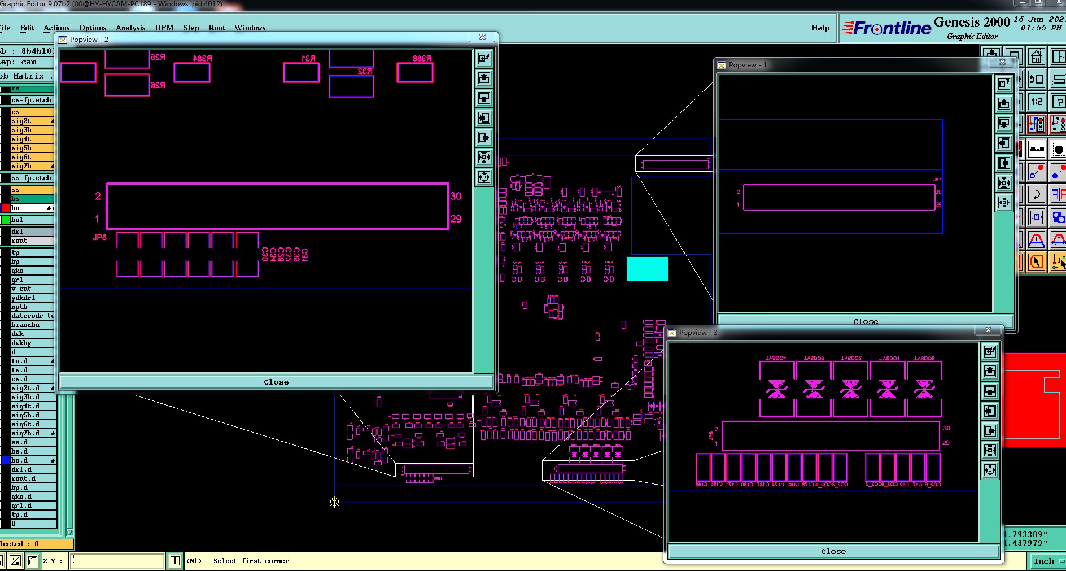Screen dimensions: 1066x571
Task: Zoom out Popview - 2 using outward arrows icon
Action: pos(484,177)
